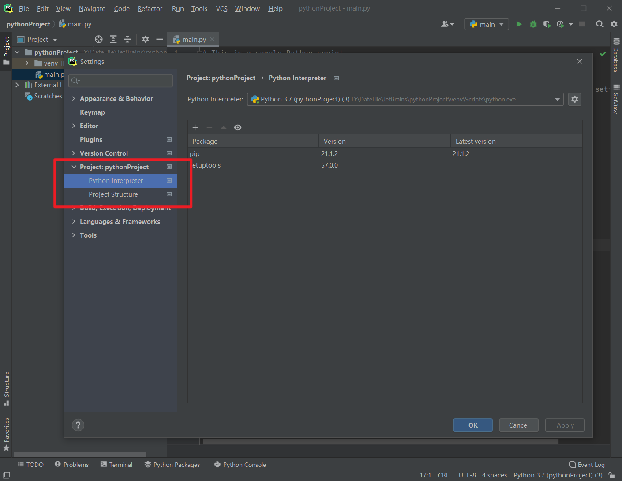Open the main run configuration dropdown
The width and height of the screenshot is (622, 481).
pyautogui.click(x=486, y=24)
